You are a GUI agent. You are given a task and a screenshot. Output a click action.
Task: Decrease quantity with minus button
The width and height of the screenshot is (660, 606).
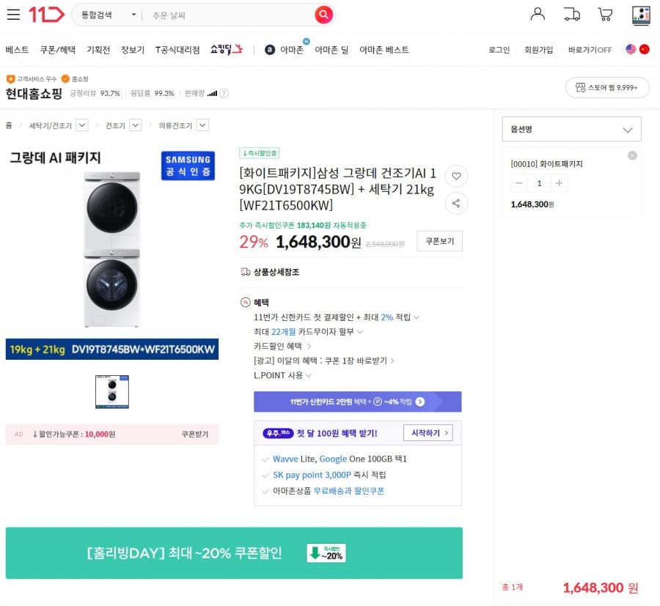point(519,183)
